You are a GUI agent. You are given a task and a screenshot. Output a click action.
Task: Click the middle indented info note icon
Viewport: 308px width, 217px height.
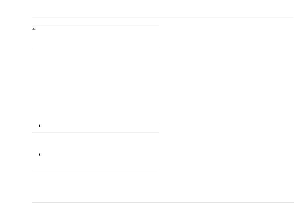point(40,126)
